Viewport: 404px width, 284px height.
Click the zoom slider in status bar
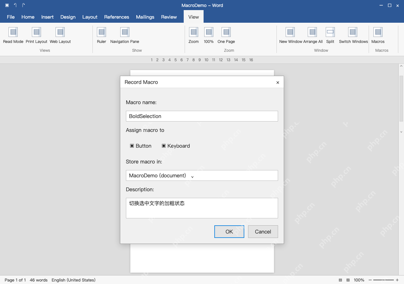point(383,280)
